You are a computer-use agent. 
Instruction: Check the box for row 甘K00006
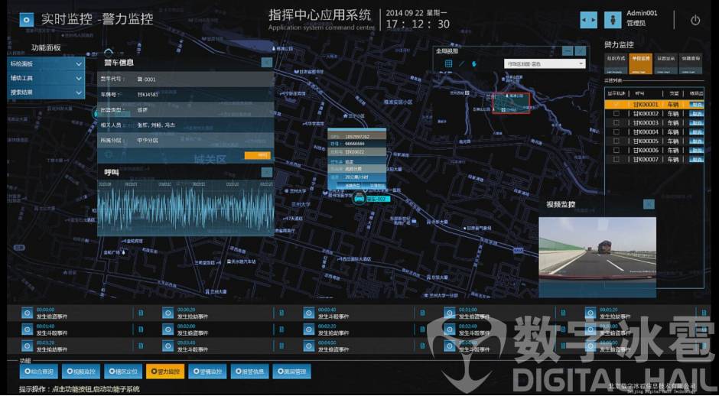tap(616, 151)
